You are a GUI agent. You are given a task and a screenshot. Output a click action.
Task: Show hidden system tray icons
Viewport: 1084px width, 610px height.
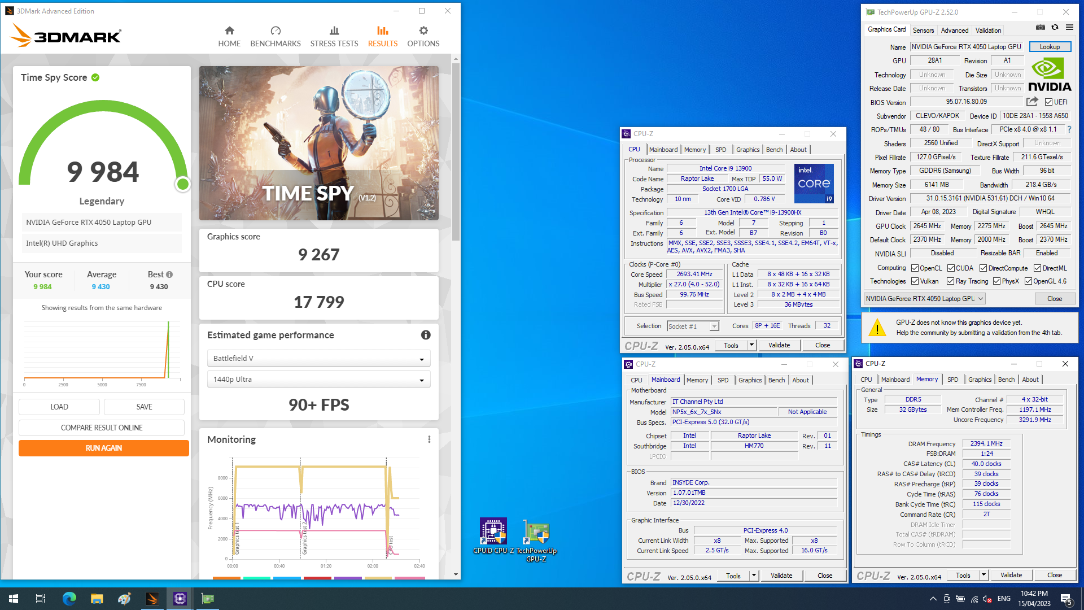[x=933, y=599]
